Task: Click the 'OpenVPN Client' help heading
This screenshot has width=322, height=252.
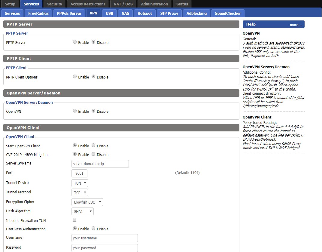Action: click(257, 117)
